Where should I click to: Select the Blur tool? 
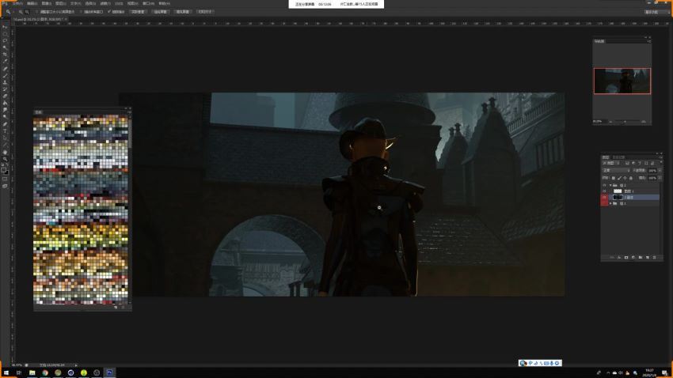[6, 110]
